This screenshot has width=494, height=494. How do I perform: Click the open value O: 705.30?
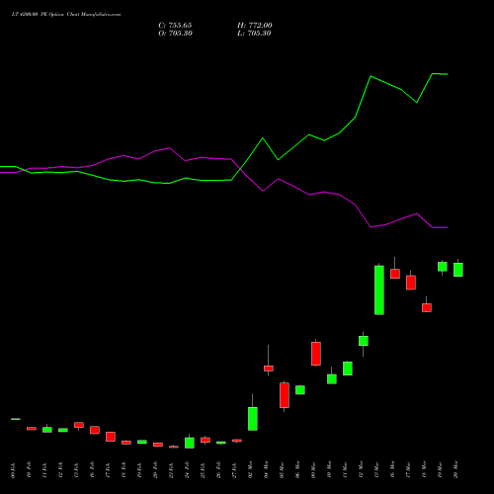pos(175,34)
